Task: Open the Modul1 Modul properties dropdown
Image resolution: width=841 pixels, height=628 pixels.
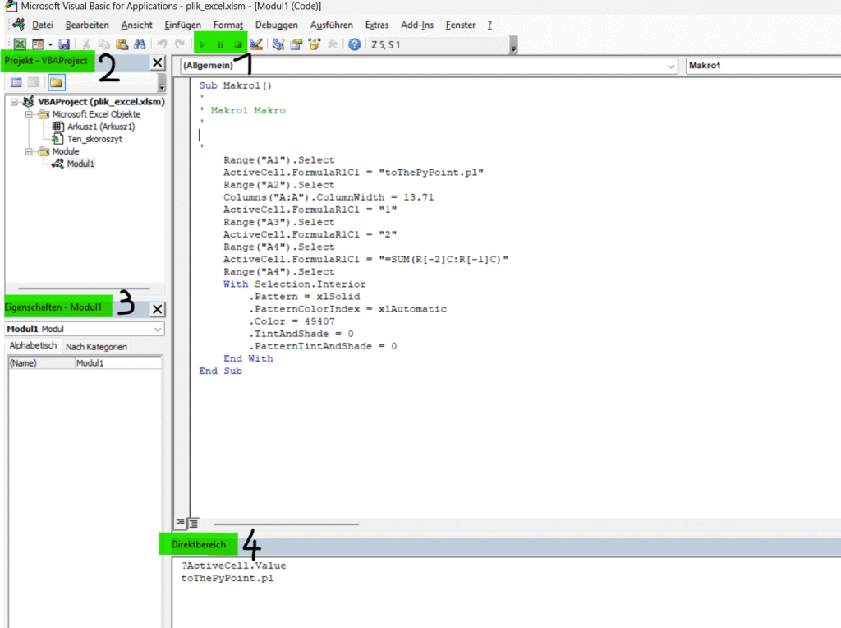Action: (158, 329)
